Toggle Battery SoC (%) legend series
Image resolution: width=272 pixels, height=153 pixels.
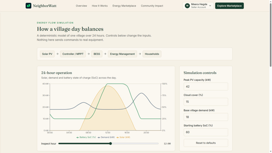[x=86, y=137]
